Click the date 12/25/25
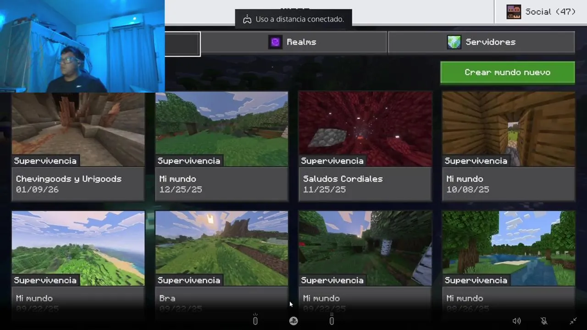 tap(181, 189)
